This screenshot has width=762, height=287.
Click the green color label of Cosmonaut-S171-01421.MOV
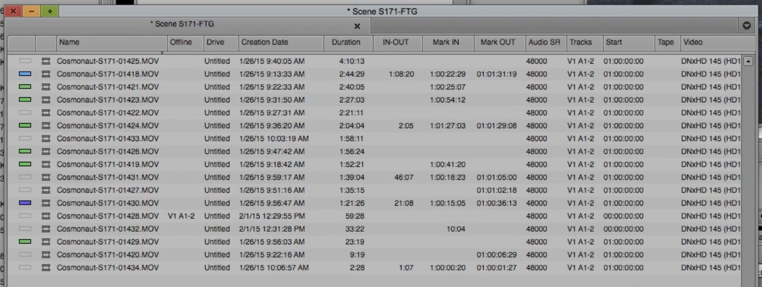(25, 87)
